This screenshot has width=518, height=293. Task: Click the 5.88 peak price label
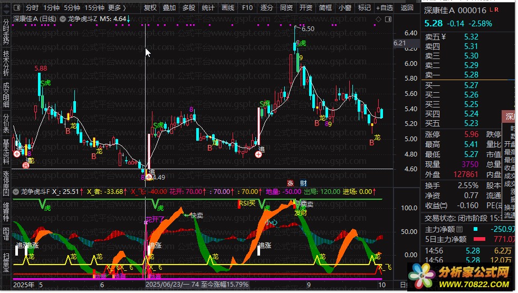point(41,69)
